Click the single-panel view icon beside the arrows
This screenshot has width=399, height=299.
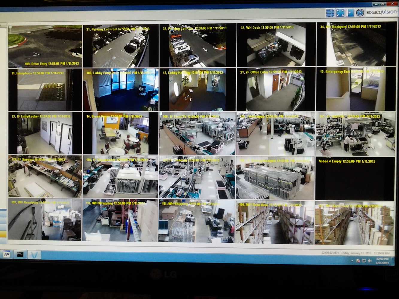(350, 13)
